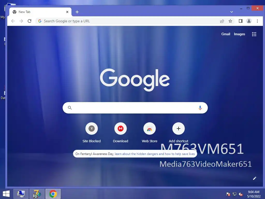This screenshot has height=199, width=265.
Task: Share this page via the share icon
Action: coord(222,21)
